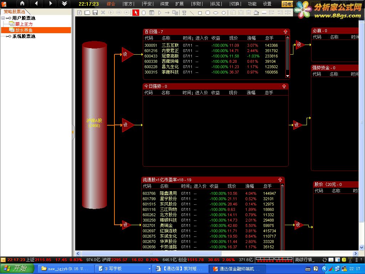The height and width of the screenshot is (274, 365).
Task: Switch to the 策略股票池 tab
Action: (x=14, y=12)
